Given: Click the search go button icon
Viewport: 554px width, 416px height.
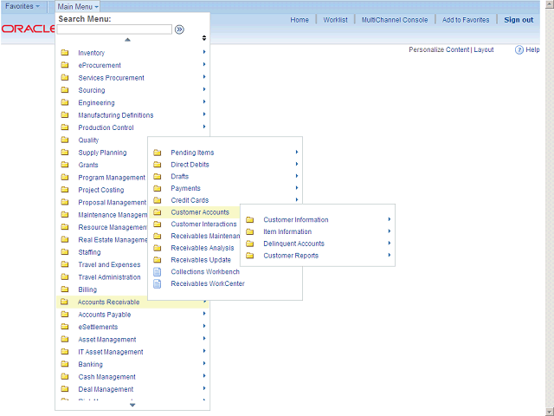Looking at the screenshot, I should (179, 29).
